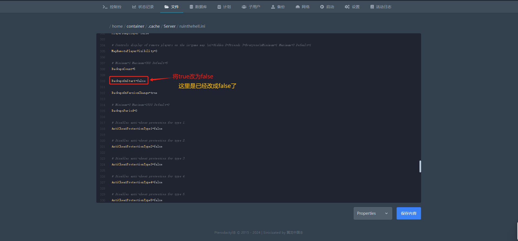Click the activity log book icon
Image resolution: width=518 pixels, height=241 pixels.
(x=372, y=7)
